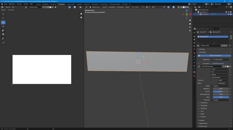233x130 pixels.
Task: Switch to the Texture Paint workspace tab
Action: point(71,4)
